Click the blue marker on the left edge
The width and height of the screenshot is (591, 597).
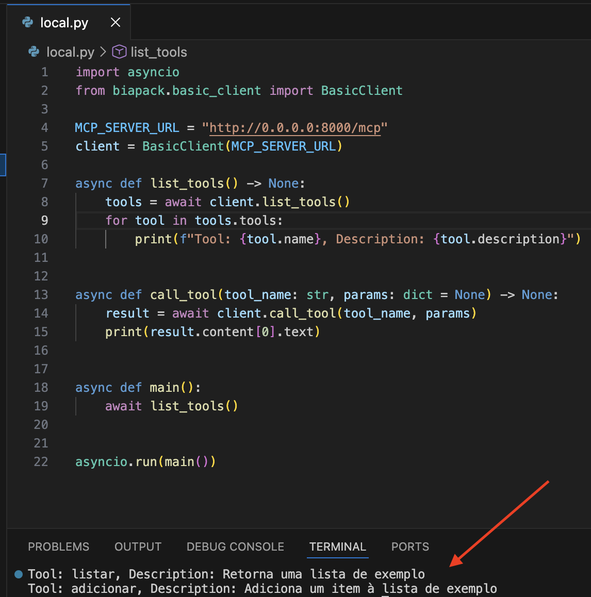(3, 165)
